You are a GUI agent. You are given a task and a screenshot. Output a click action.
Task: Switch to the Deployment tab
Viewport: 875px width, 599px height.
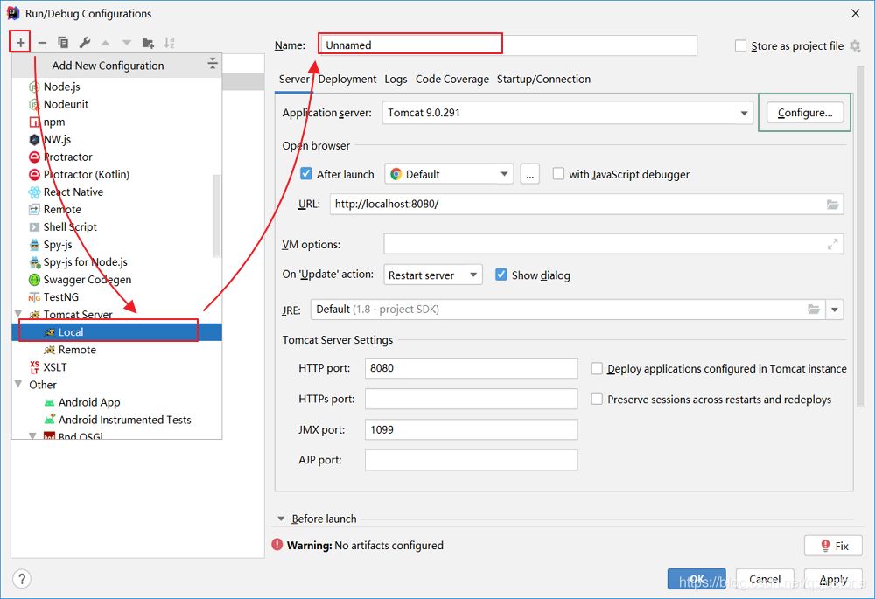tap(347, 79)
